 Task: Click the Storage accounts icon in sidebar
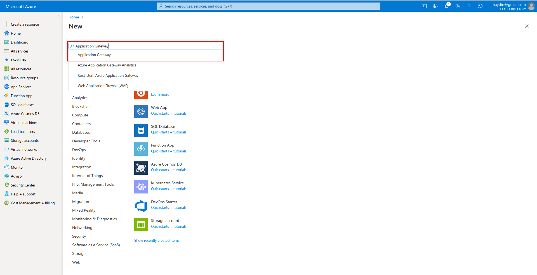pyautogui.click(x=7, y=140)
